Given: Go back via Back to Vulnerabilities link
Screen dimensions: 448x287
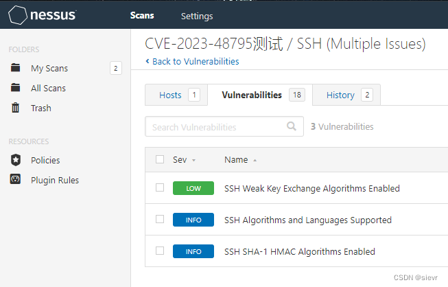Looking at the screenshot, I should [x=196, y=62].
